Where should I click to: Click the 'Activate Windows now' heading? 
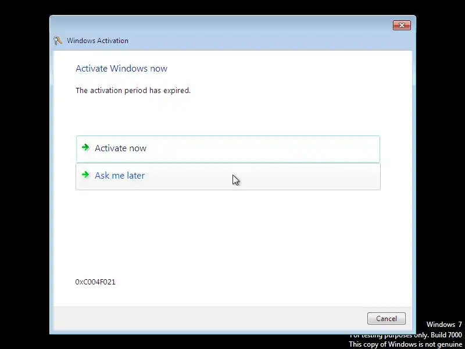tap(121, 69)
